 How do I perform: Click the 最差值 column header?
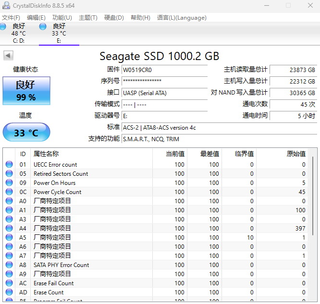point(205,154)
